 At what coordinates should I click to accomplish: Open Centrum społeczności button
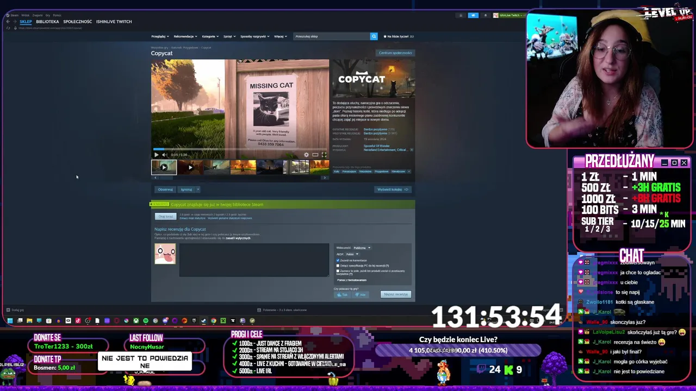(x=395, y=53)
